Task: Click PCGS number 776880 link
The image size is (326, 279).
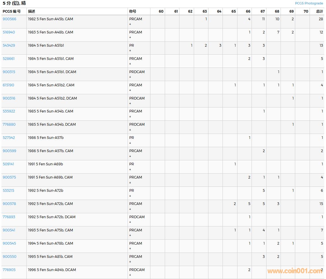Action: (x=9, y=125)
